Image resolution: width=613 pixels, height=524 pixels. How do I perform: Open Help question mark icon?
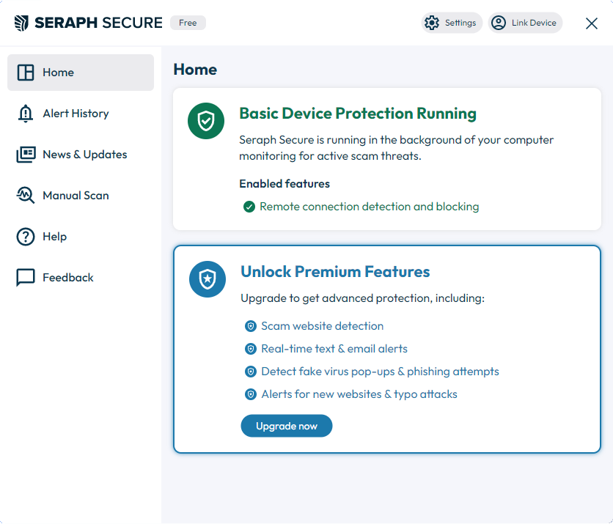click(26, 237)
